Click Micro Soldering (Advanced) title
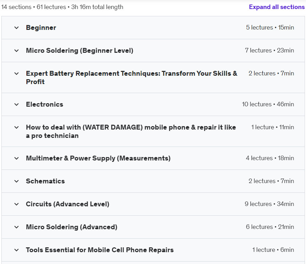This screenshot has width=306, height=264. 71,227
